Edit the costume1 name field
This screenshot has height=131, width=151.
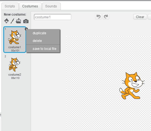53,17
